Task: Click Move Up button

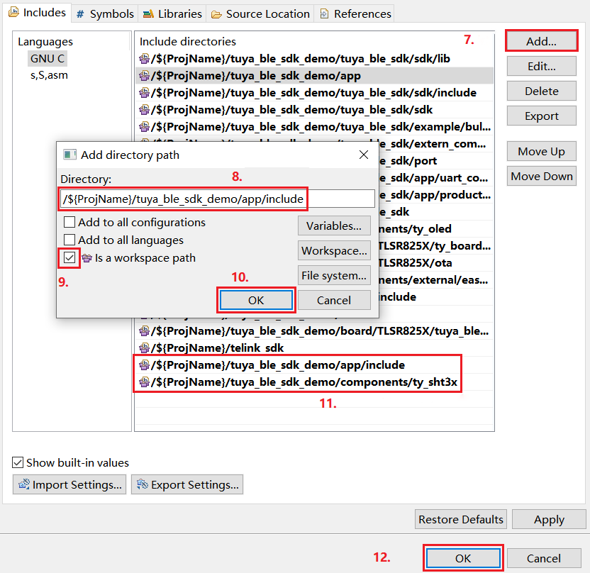Action: [x=541, y=151]
